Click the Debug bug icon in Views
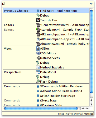Image resolution: width=96 pixels, height=118 pixels. (38, 63)
